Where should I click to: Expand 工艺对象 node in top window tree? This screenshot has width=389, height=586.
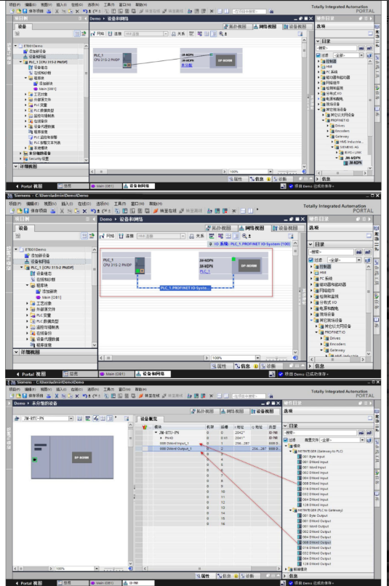25,95
